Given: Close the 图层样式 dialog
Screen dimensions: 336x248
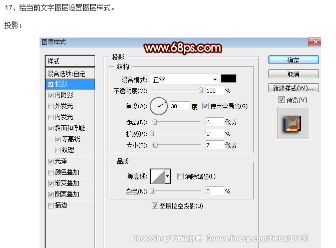Looking at the screenshot, I should tap(314, 42).
